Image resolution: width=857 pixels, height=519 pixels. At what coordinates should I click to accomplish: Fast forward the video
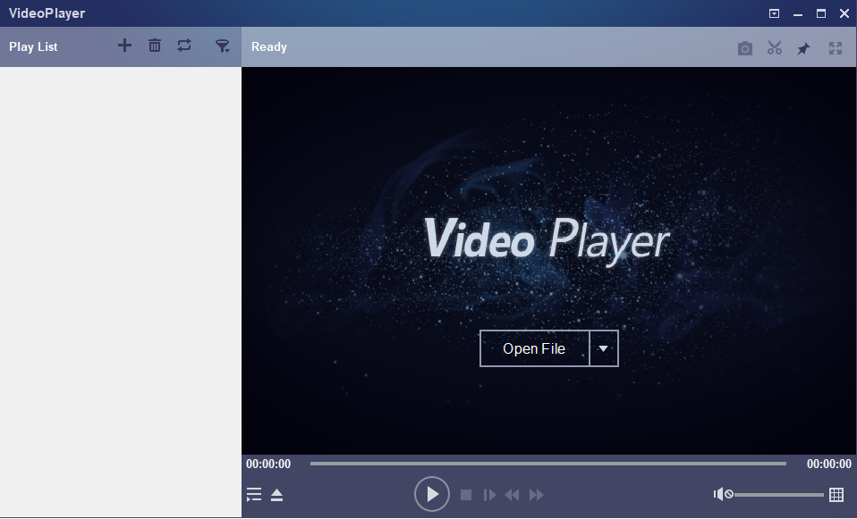coord(537,495)
